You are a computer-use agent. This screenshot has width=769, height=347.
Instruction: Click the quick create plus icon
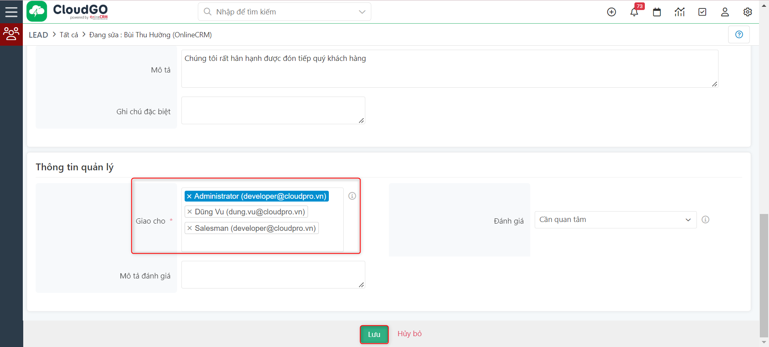point(611,12)
